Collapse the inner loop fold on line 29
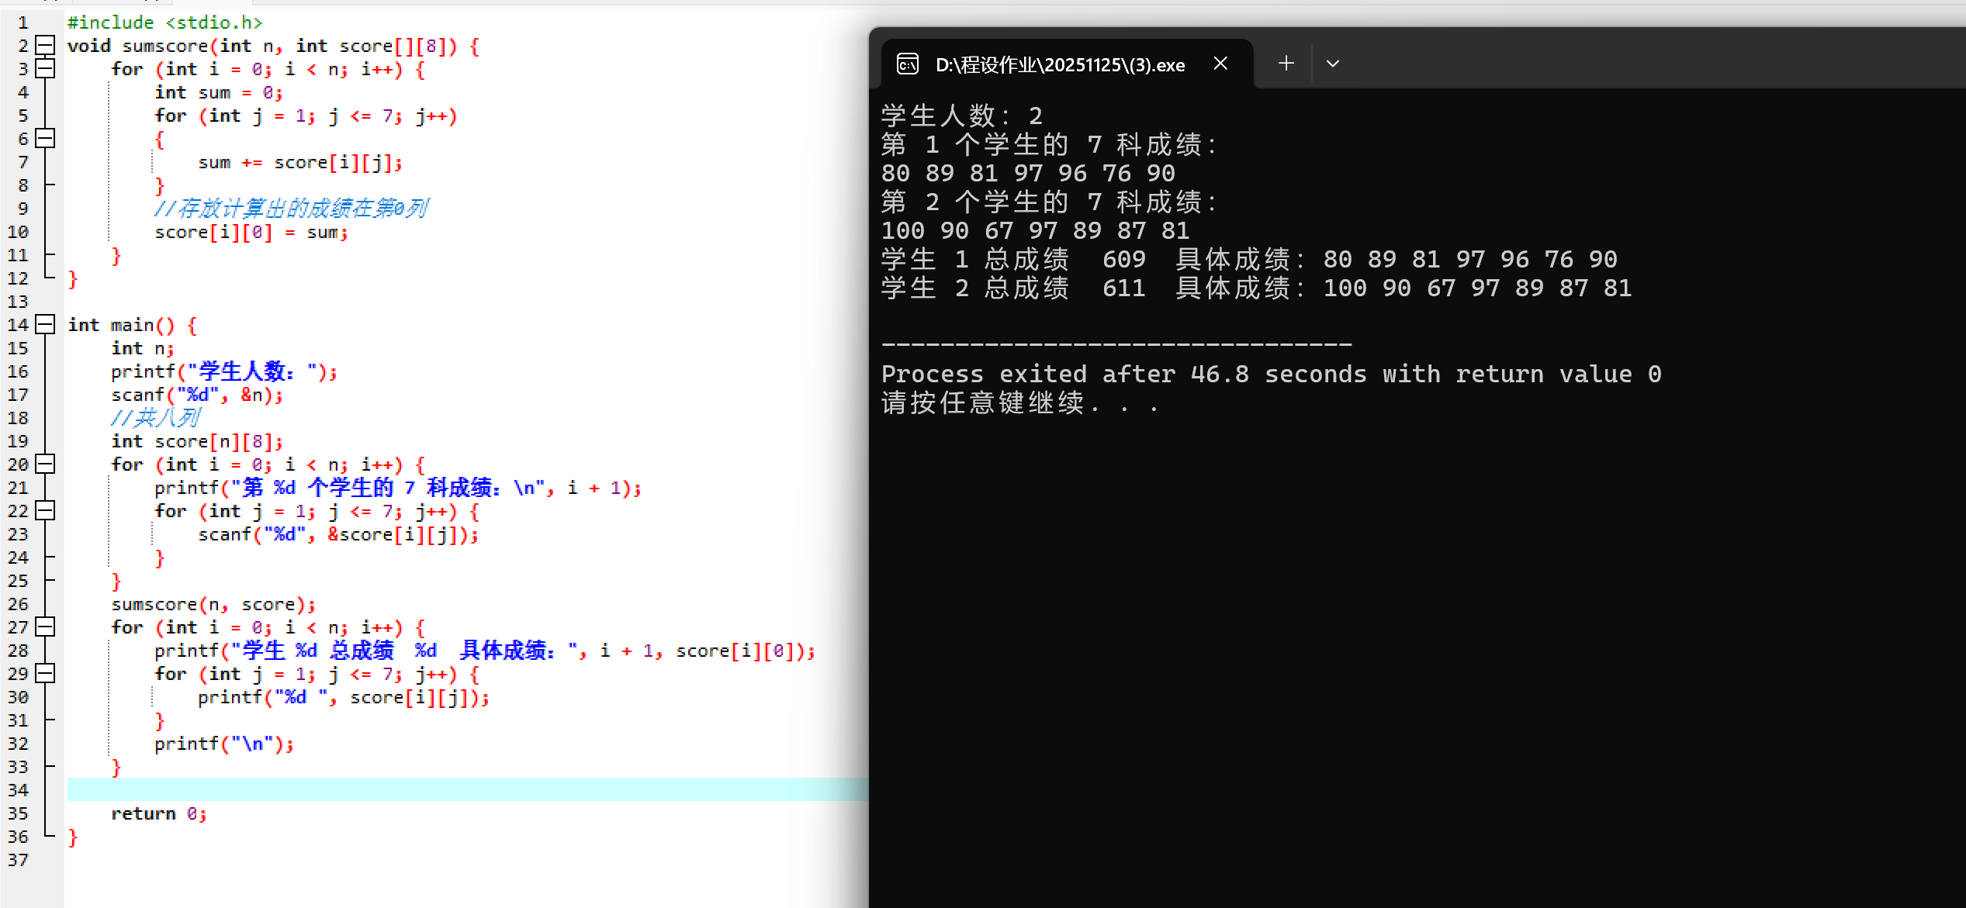Viewport: 1966px width, 908px height. coord(45,673)
